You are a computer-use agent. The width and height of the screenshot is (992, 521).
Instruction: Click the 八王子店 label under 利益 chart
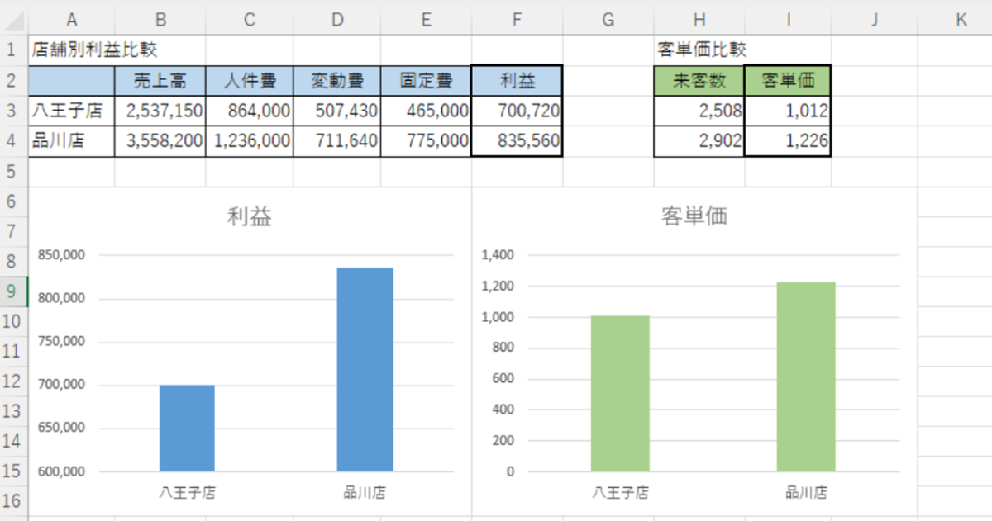pos(188,494)
